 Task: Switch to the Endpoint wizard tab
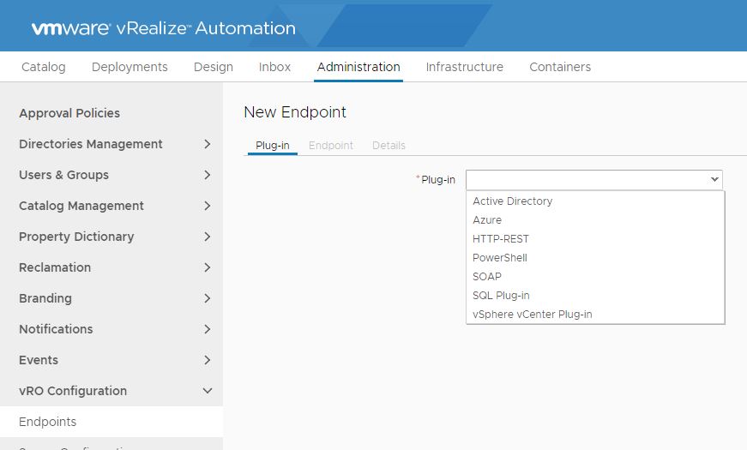(331, 145)
